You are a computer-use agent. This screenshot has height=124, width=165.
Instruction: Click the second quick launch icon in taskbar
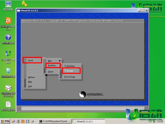[18, 121]
